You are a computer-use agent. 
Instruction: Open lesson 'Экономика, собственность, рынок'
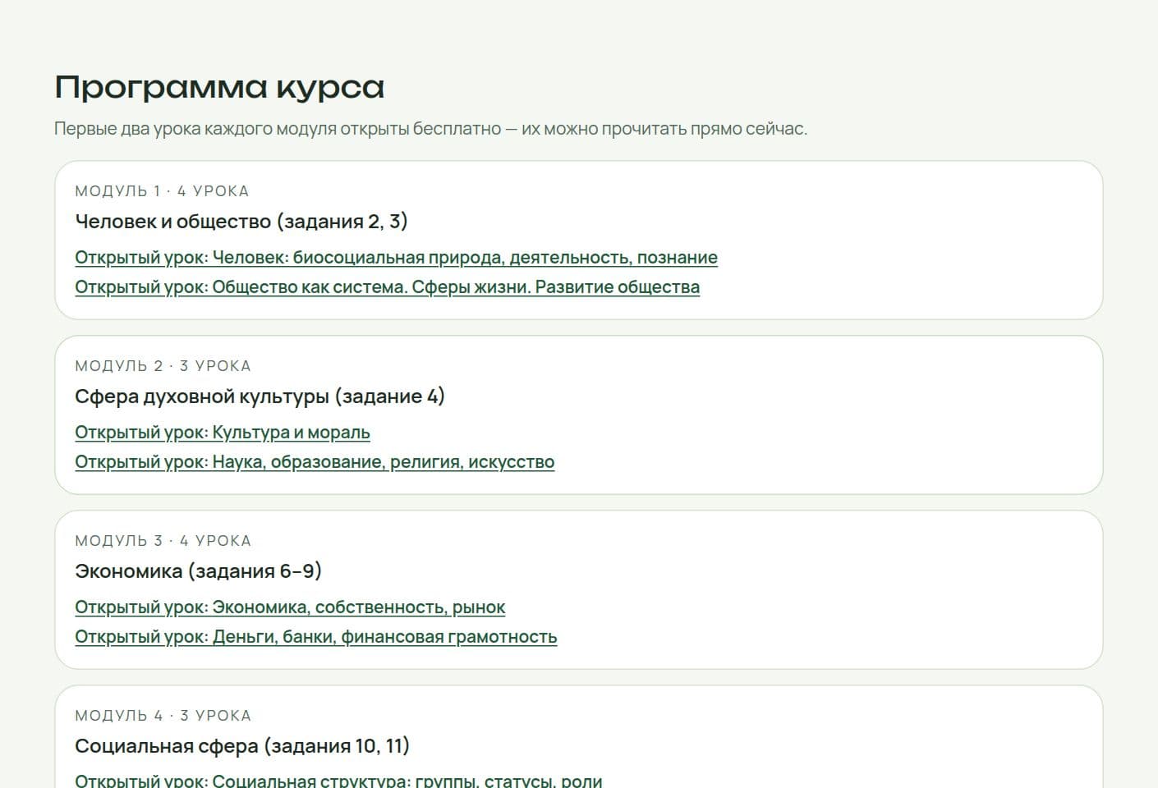(290, 607)
